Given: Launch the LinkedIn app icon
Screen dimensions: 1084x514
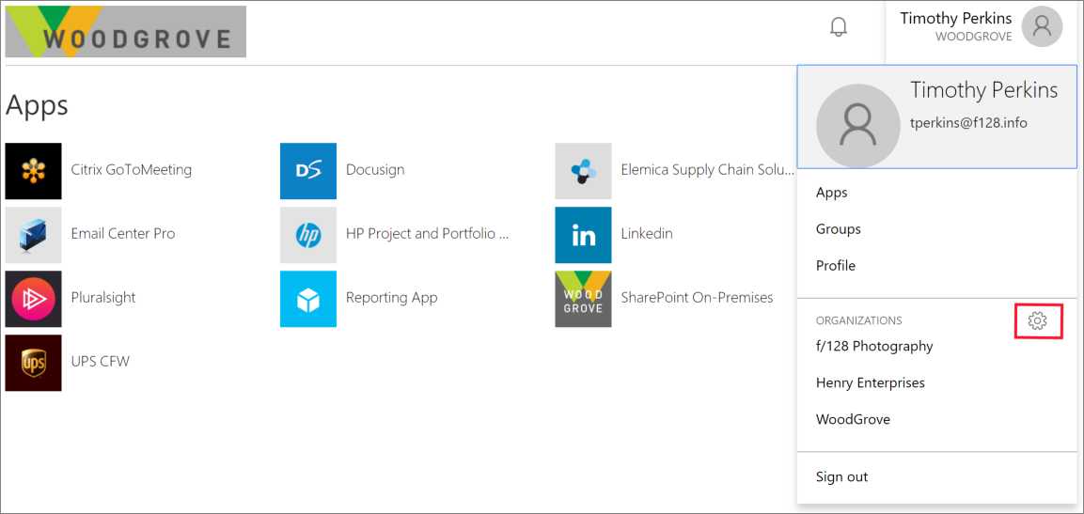Looking at the screenshot, I should [x=583, y=235].
